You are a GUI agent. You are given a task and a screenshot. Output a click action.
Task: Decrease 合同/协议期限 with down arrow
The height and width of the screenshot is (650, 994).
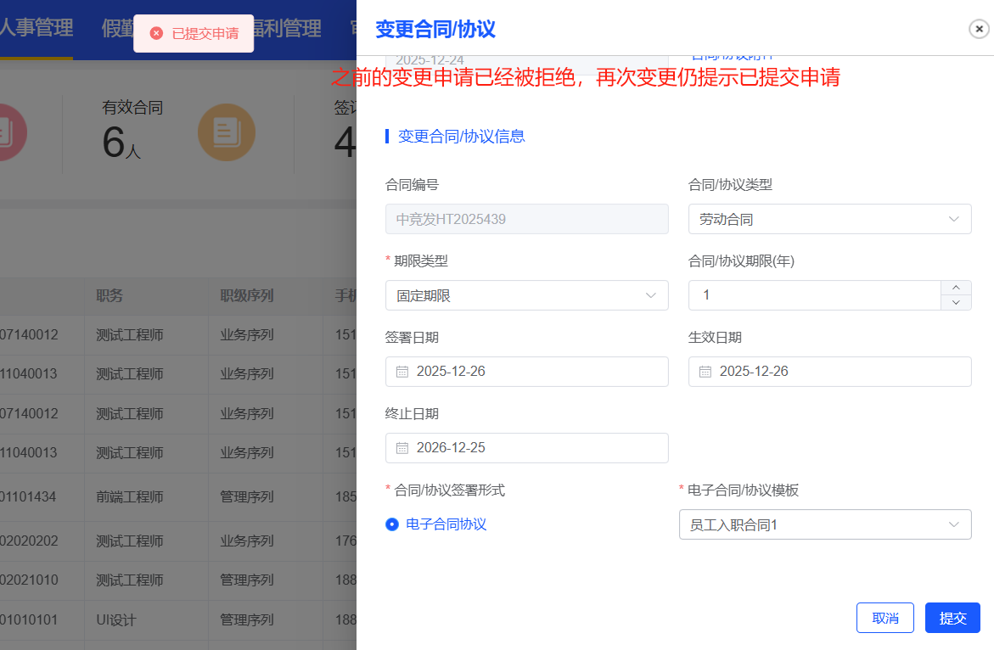(x=956, y=303)
